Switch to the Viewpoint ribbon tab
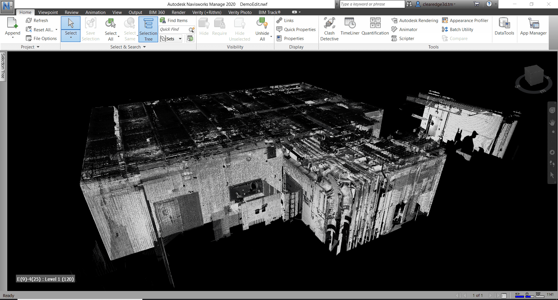Screen dimensions: 558x300 tap(48, 12)
